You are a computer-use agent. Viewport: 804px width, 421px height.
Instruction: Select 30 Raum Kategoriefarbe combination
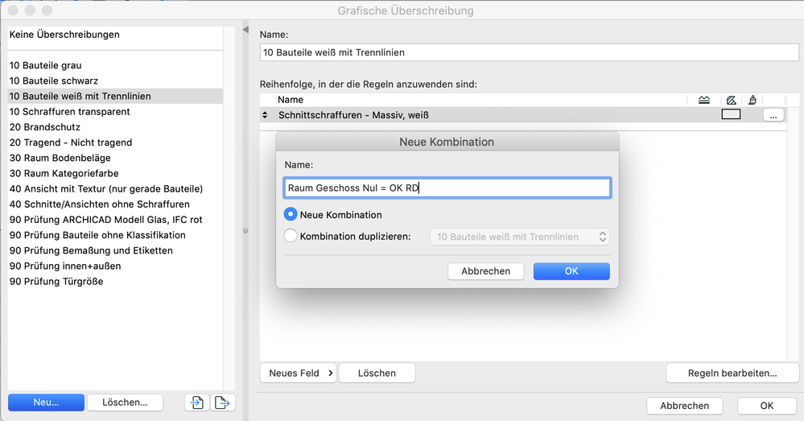[64, 173]
